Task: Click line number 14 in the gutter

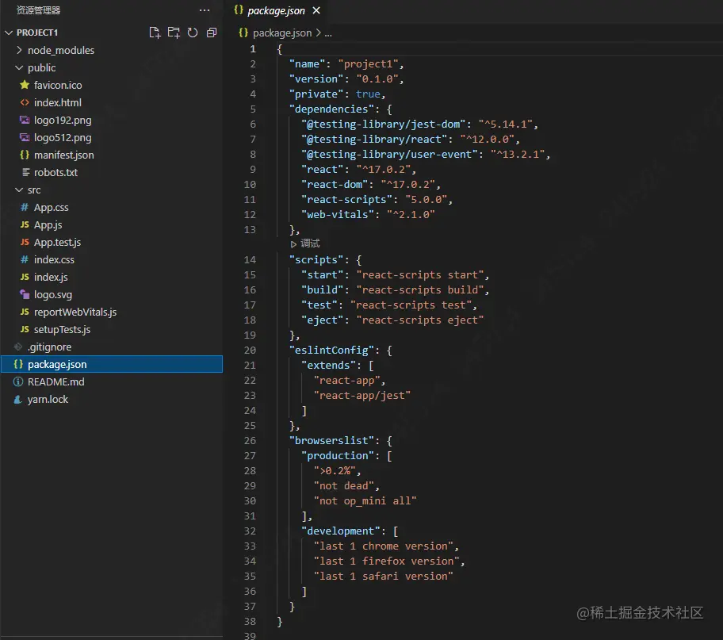Action: 250,260
